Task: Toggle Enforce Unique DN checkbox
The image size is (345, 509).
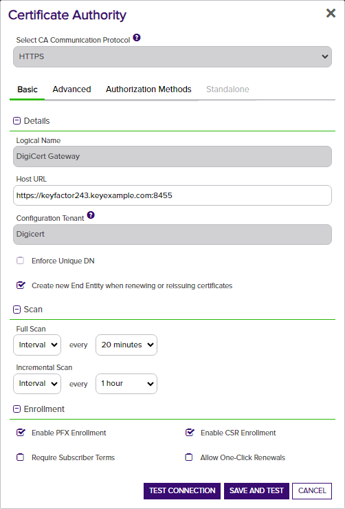Action: click(x=21, y=261)
